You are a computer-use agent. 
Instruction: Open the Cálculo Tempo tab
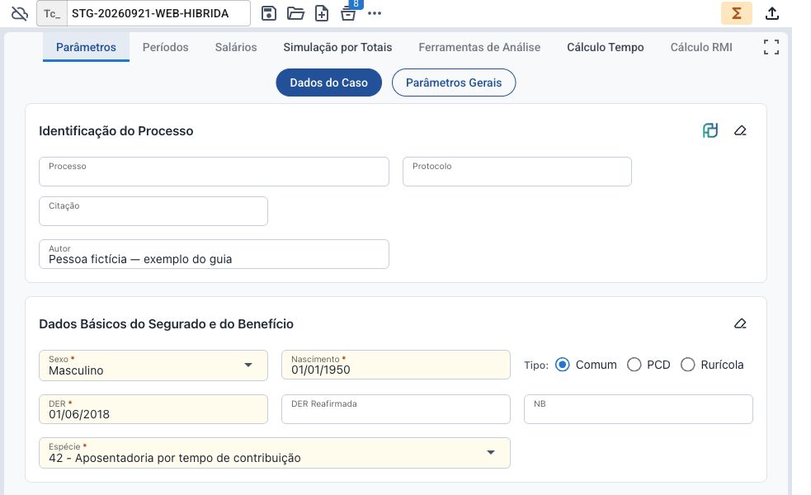605,47
